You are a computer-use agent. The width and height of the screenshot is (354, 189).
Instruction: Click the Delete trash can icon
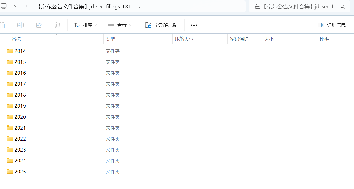pos(57,25)
